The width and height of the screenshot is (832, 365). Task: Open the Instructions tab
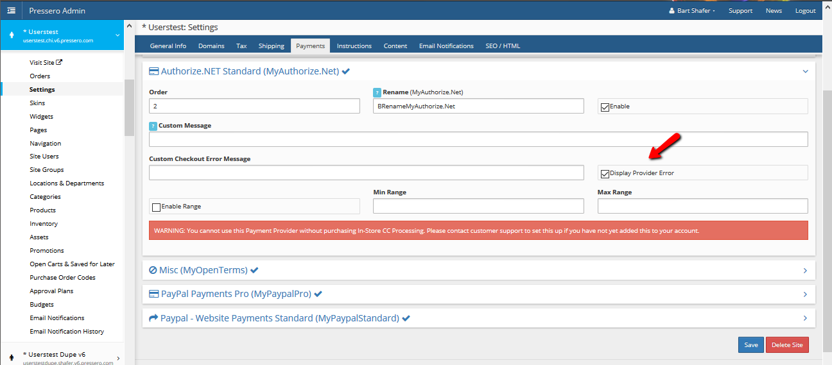(x=354, y=46)
